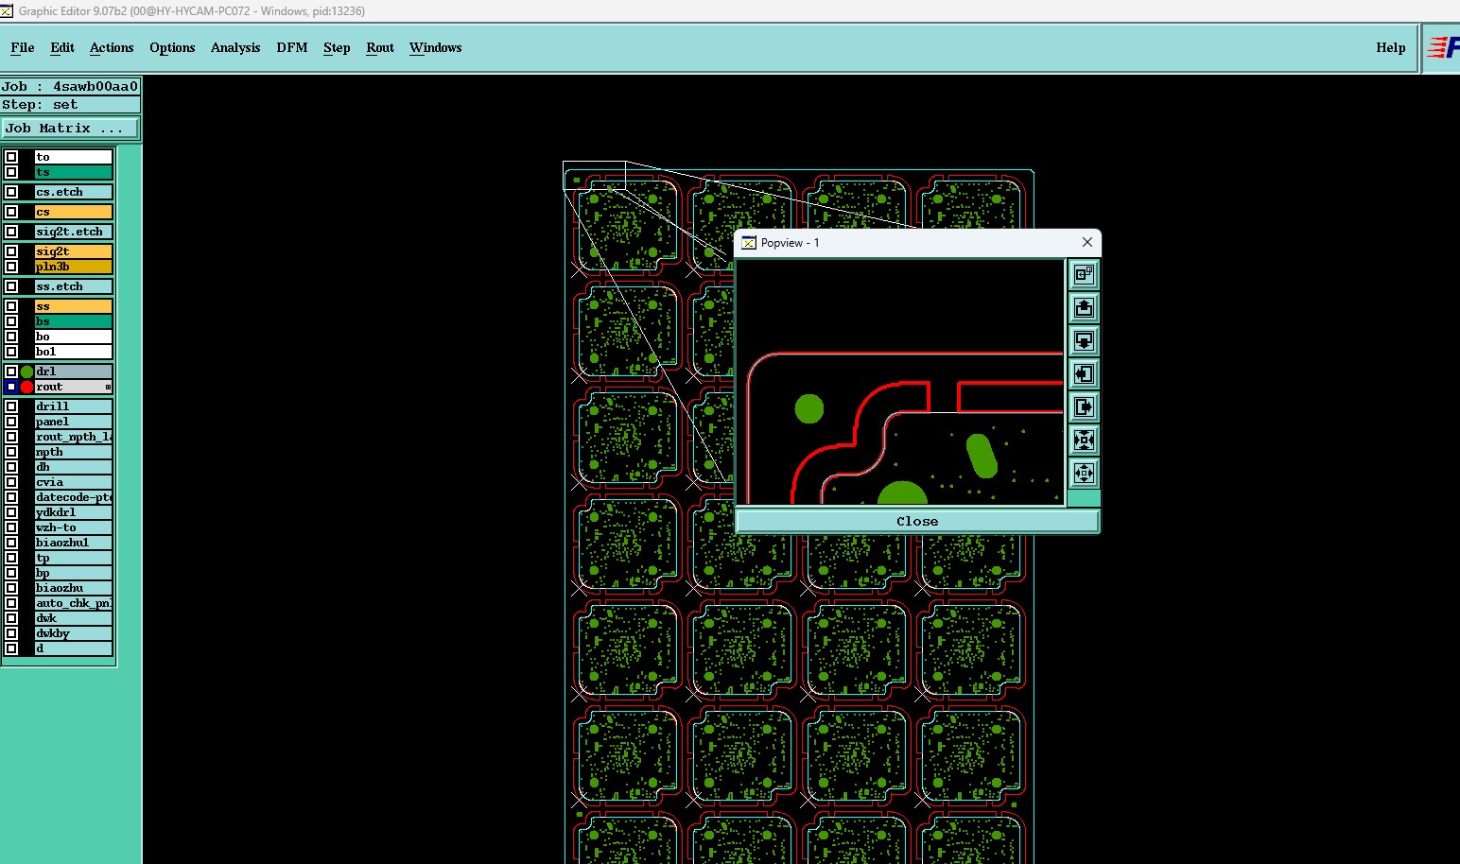Select the sig2t layer name
1460x864 pixels.
pyautogui.click(x=74, y=251)
